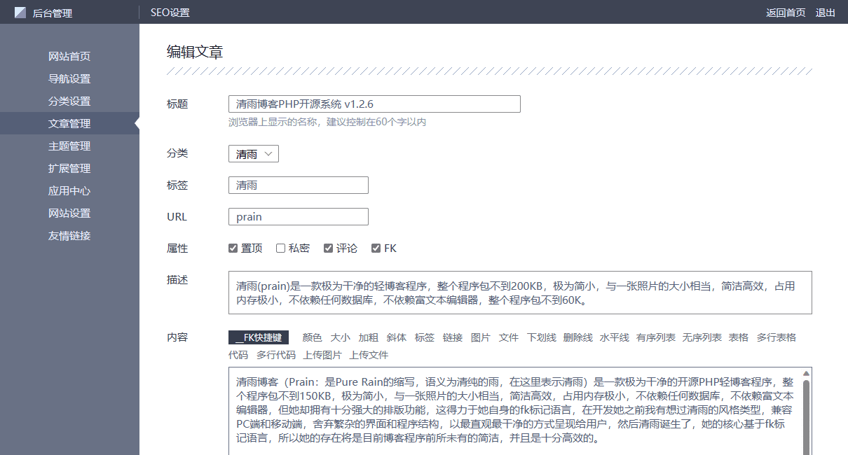Insert 水平线 horizontal rule
Screen dimensions: 848x455
(x=615, y=337)
